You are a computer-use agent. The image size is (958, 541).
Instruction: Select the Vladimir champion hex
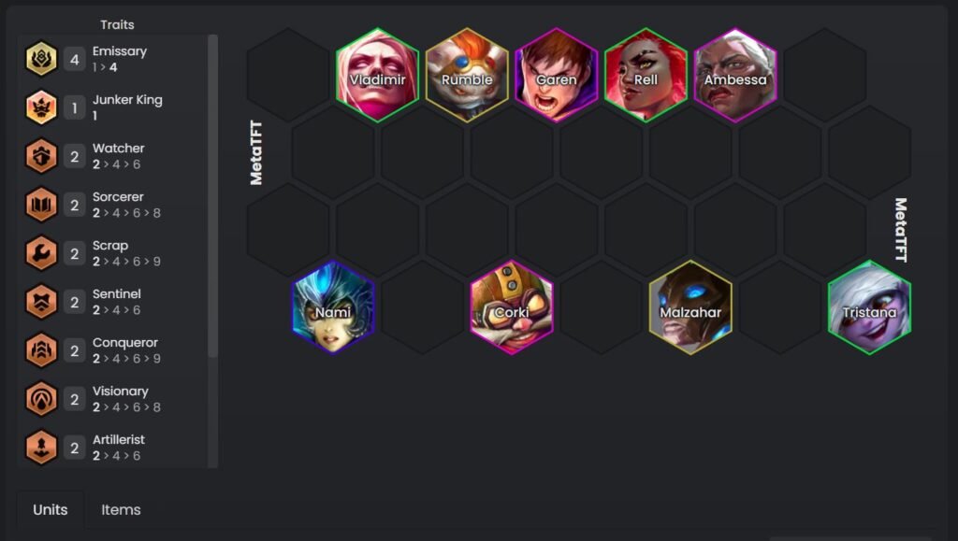tap(378, 75)
